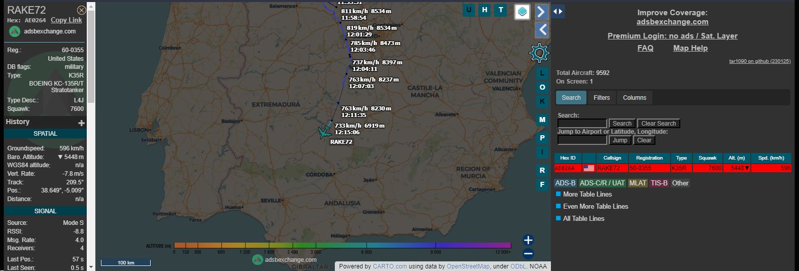Toggle the O map option button
Screen dimensions: 799x271
click(542, 87)
